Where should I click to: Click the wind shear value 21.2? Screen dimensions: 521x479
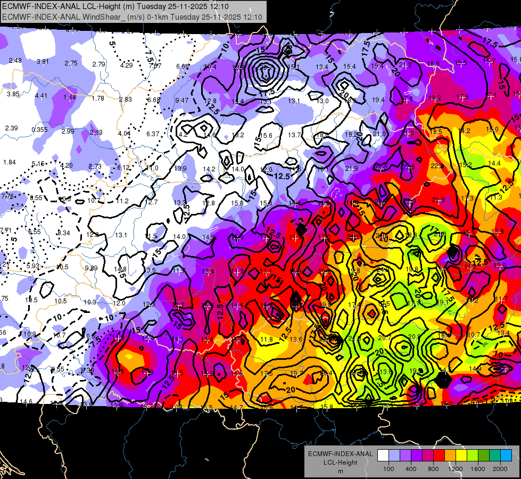point(406,65)
